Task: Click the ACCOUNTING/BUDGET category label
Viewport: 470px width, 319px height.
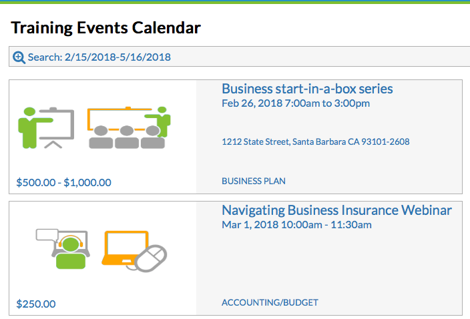Action: point(270,302)
